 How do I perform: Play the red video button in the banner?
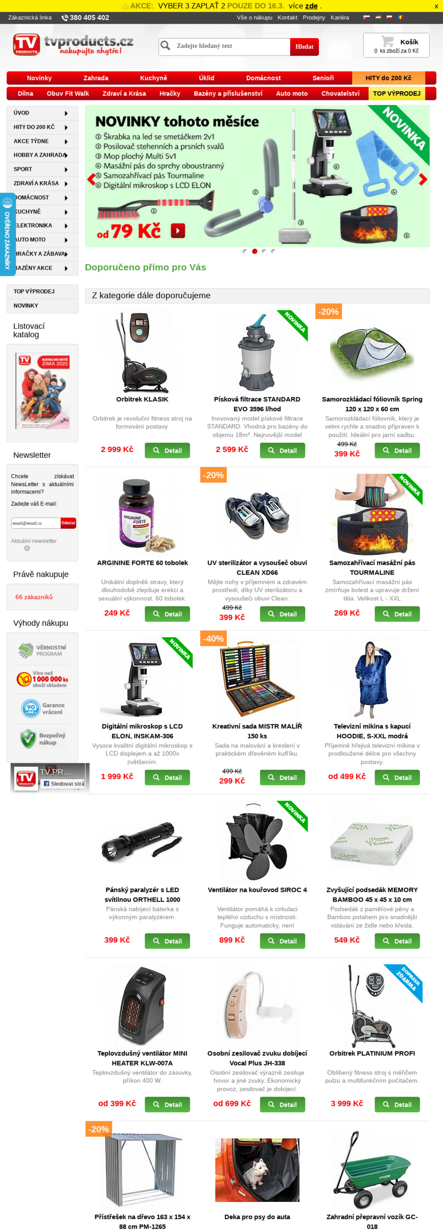pyautogui.click(x=178, y=230)
